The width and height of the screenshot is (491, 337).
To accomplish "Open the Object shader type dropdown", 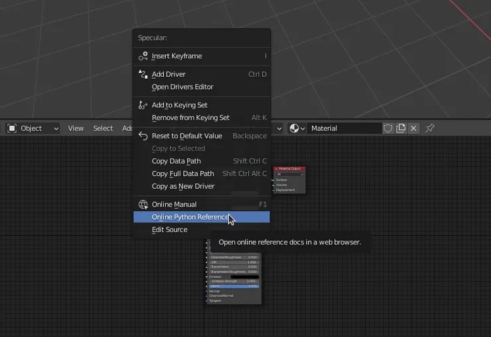I will click(x=33, y=128).
